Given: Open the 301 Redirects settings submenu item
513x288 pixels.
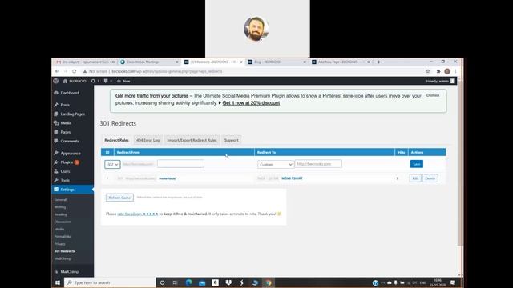Looking at the screenshot, I should [x=64, y=251].
